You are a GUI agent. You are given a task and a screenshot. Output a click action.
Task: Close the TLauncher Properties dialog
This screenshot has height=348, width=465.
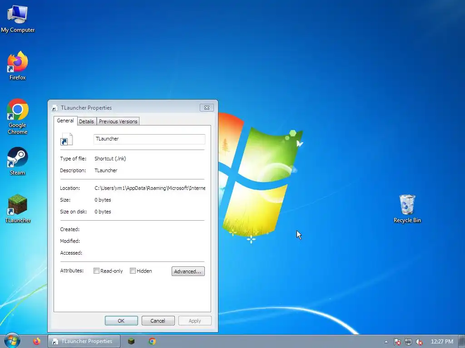(x=207, y=108)
